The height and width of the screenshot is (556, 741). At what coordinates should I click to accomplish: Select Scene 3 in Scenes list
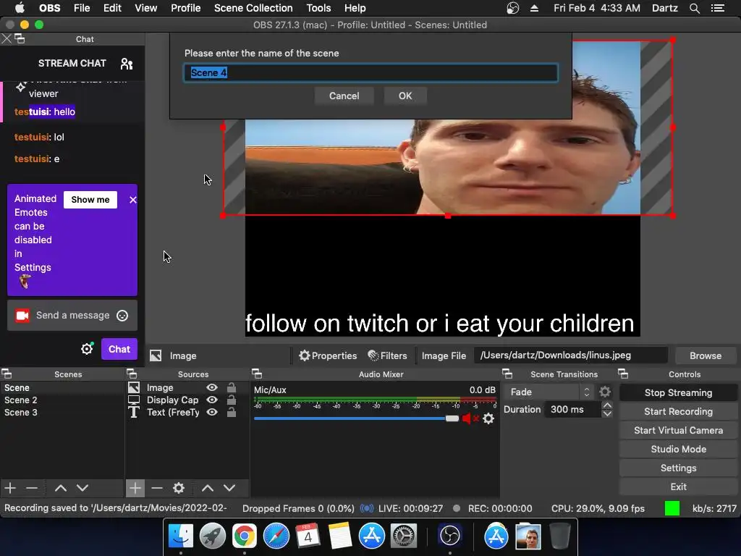tap(62, 412)
